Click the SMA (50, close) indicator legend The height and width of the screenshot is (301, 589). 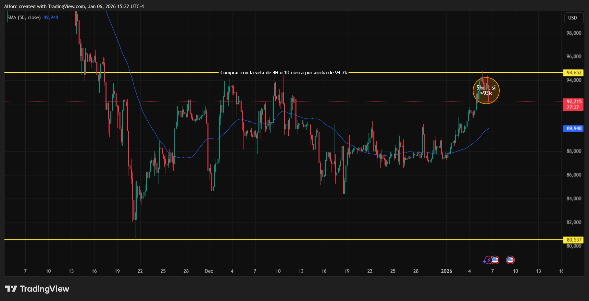tap(24, 18)
